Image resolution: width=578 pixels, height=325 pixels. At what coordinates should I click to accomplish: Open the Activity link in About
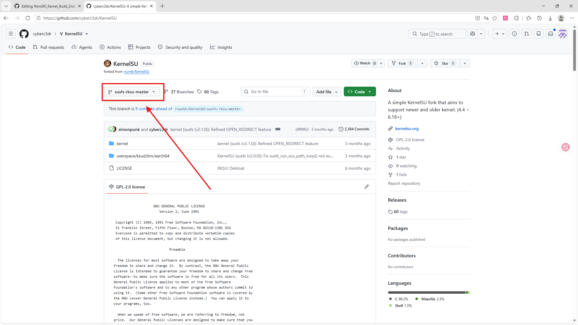[403, 148]
